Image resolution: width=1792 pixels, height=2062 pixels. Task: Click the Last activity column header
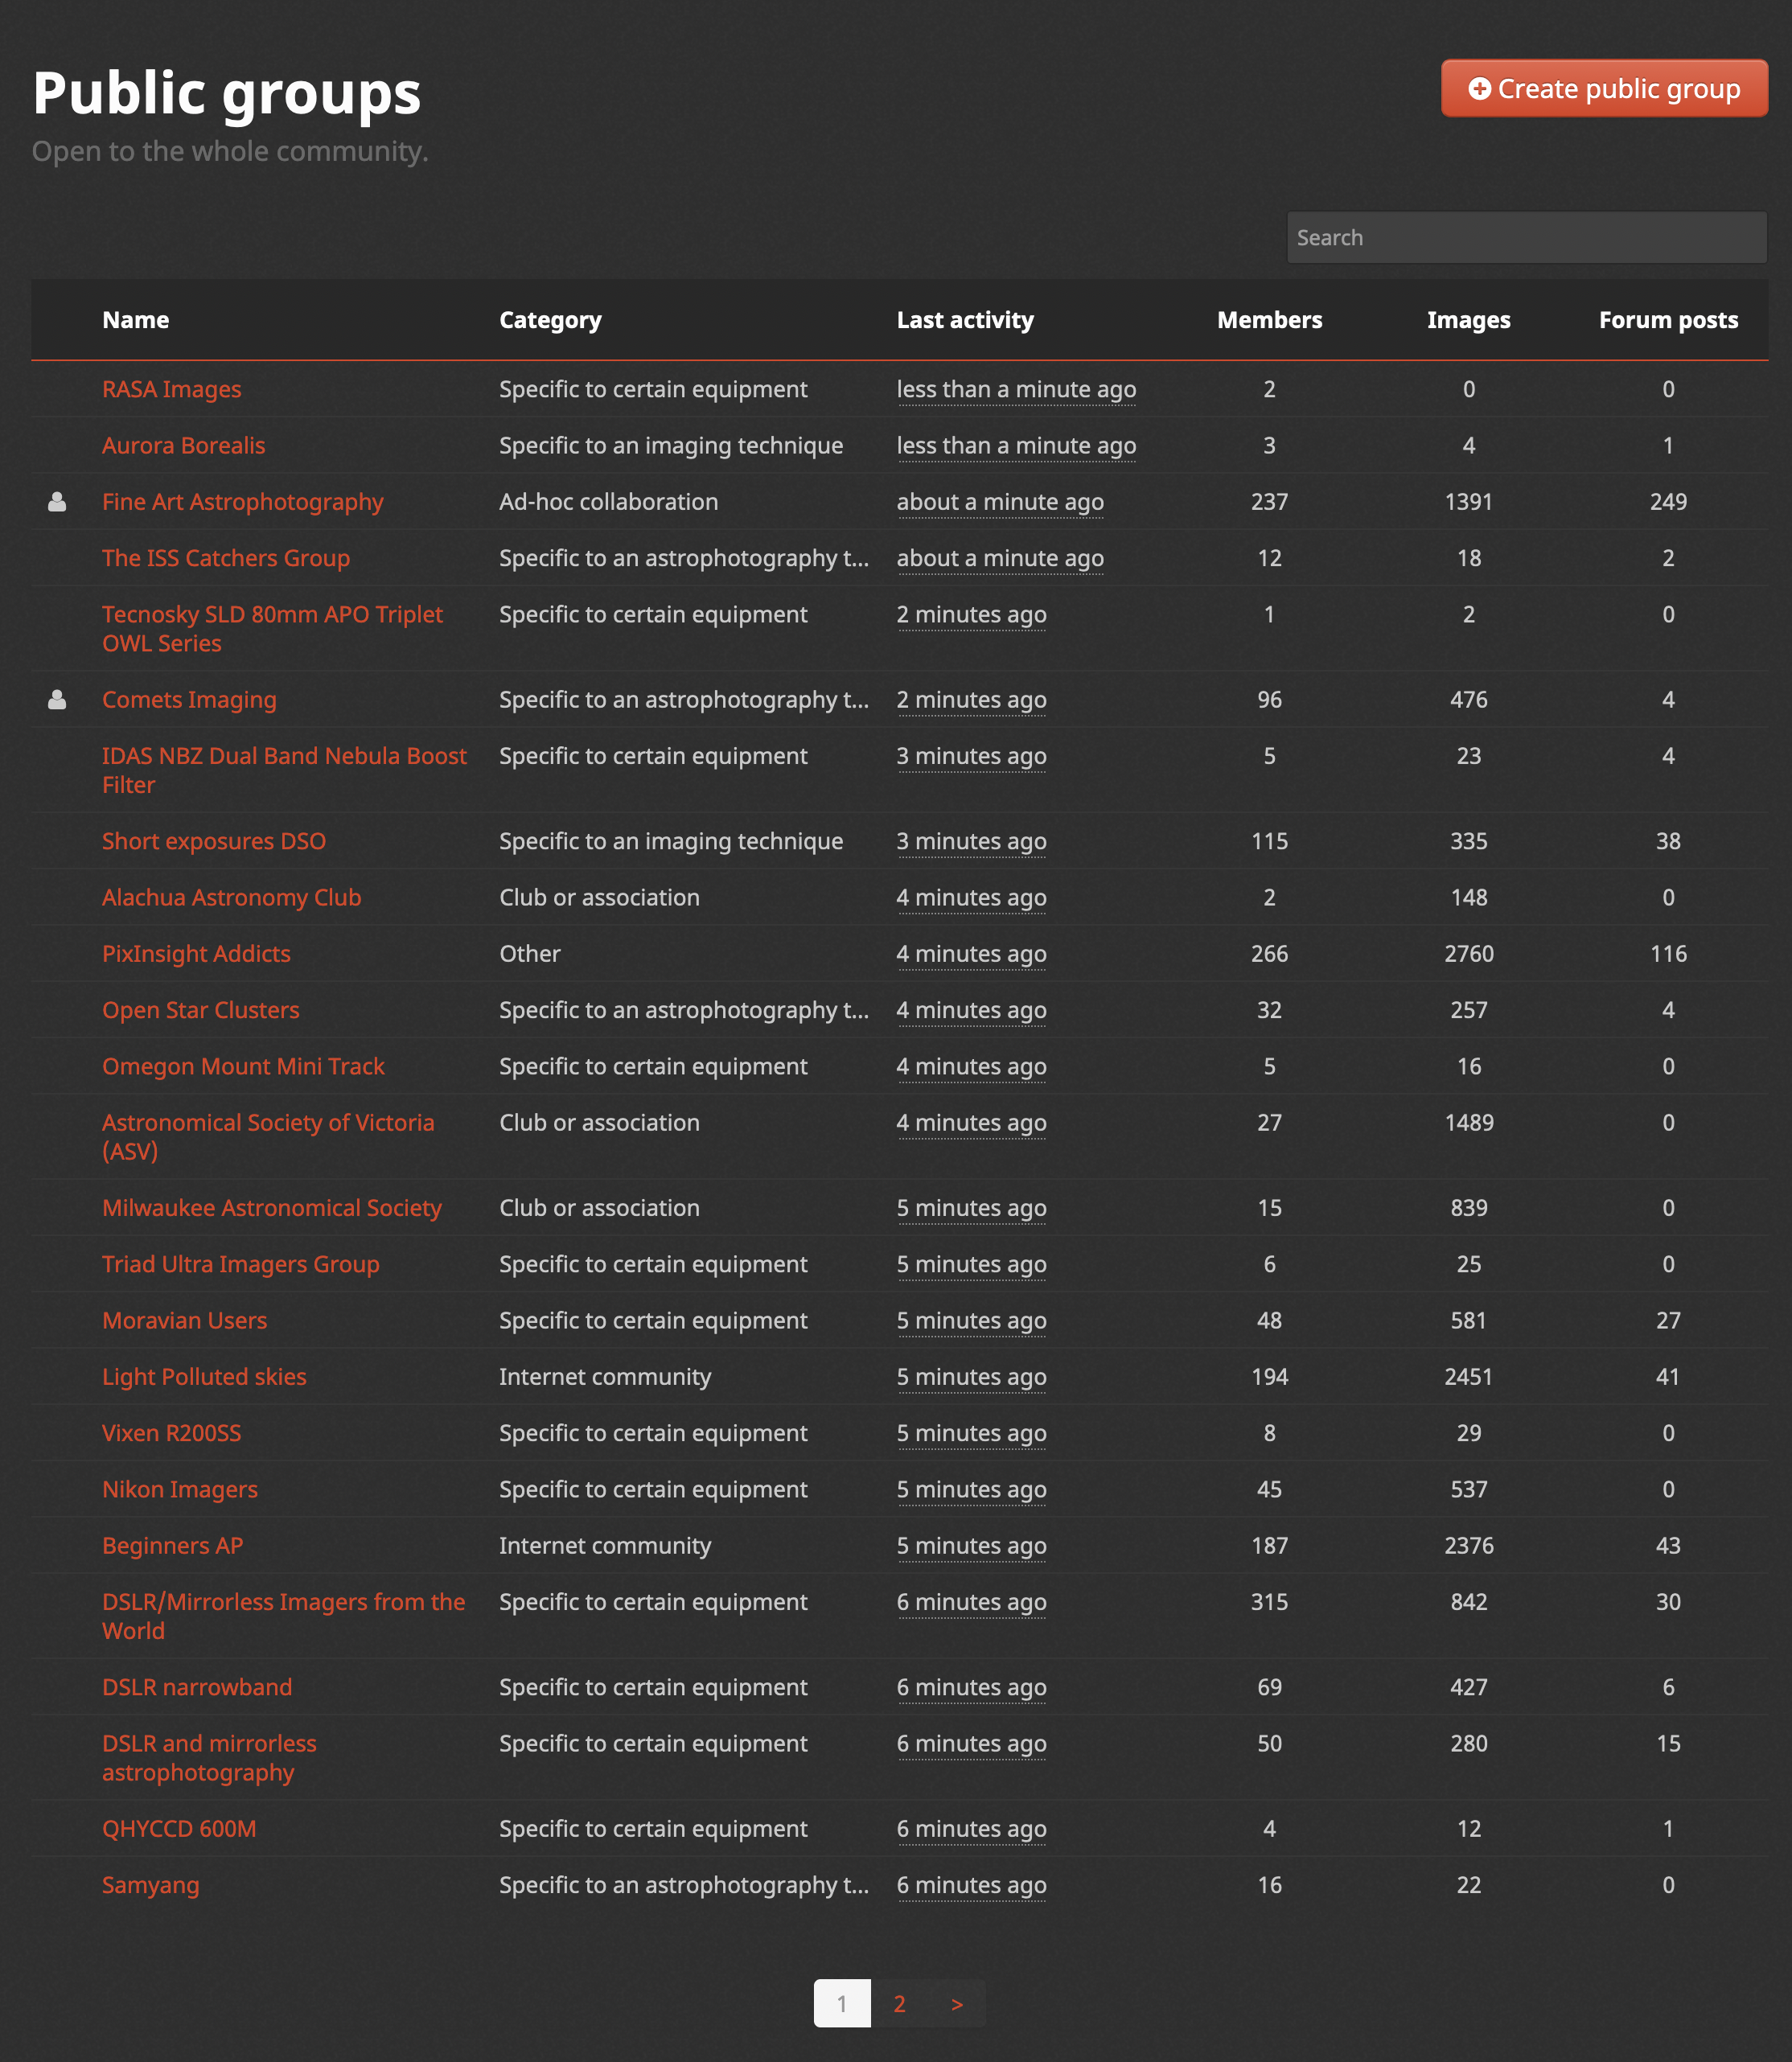pos(965,320)
